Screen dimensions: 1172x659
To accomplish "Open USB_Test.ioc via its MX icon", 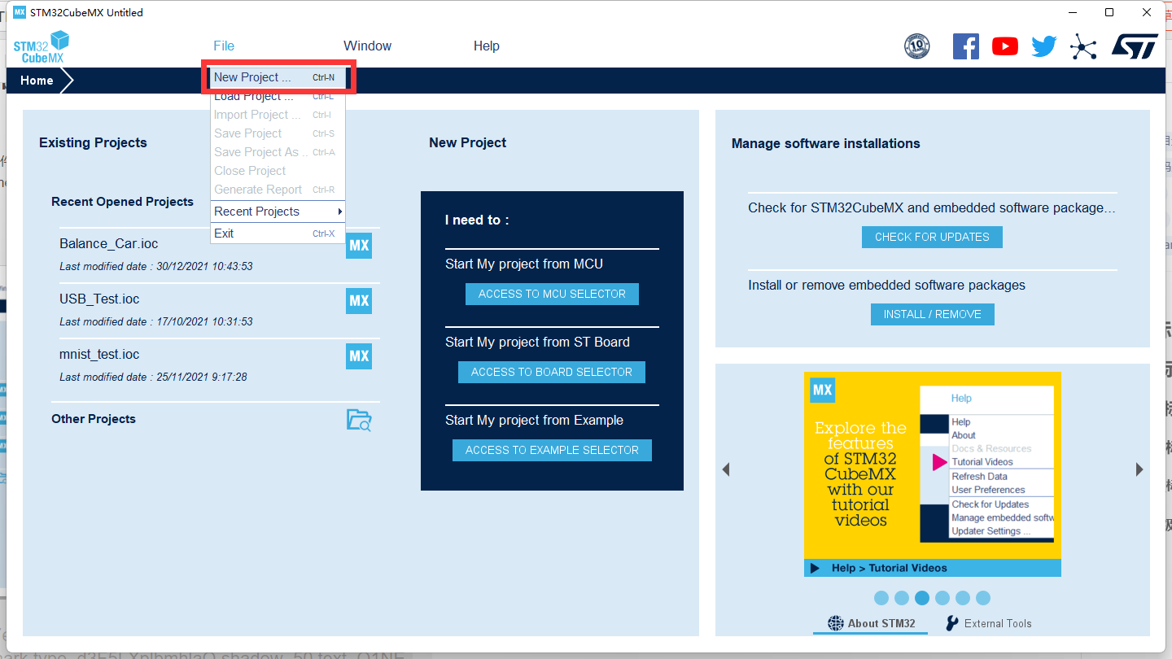I will 359,301.
